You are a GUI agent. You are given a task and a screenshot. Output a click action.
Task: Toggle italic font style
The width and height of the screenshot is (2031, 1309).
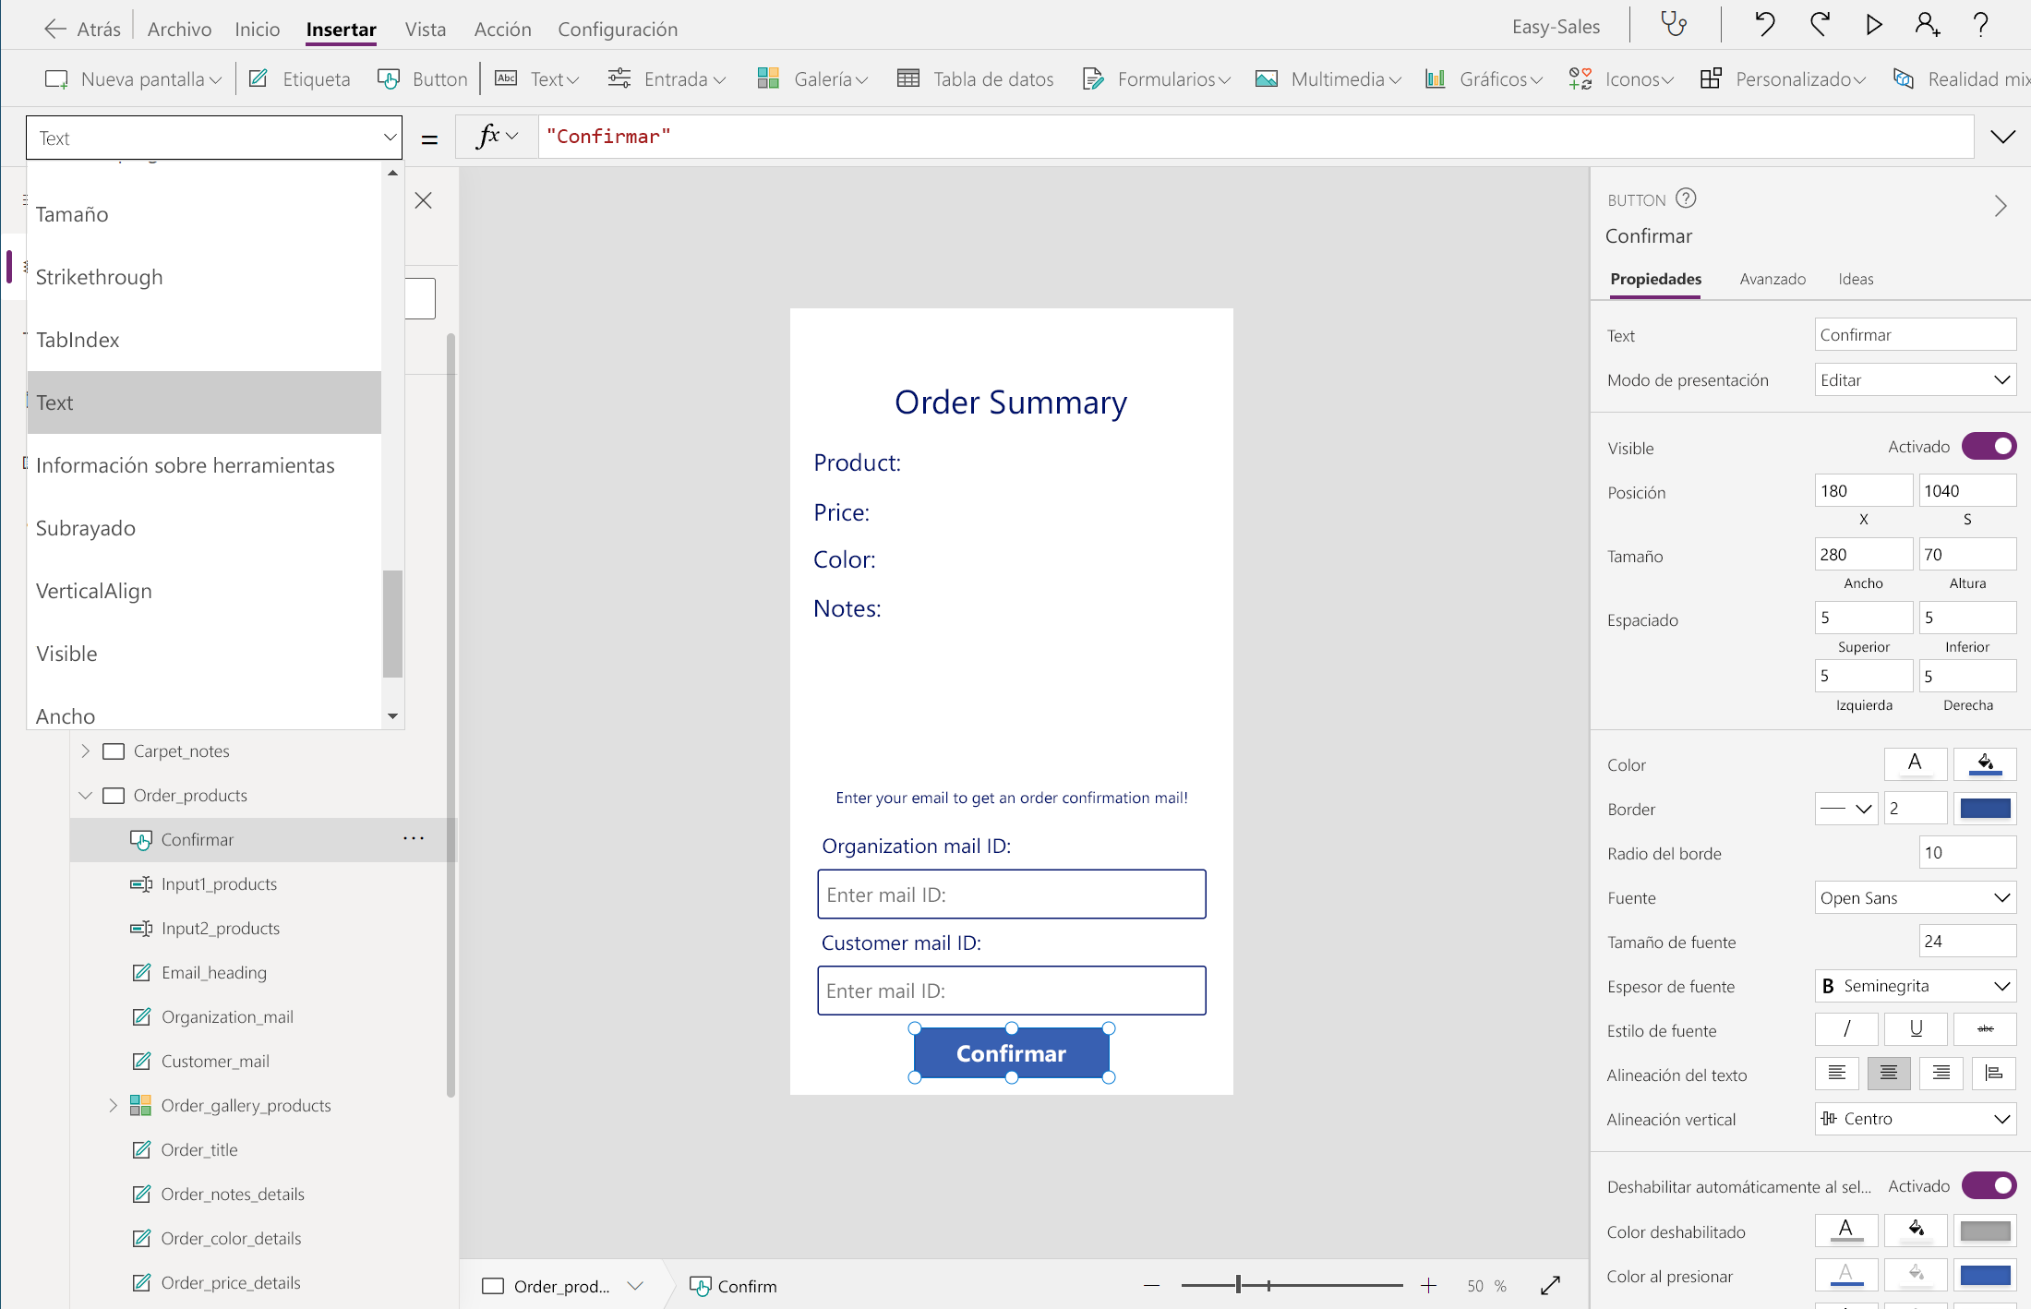point(1846,1028)
